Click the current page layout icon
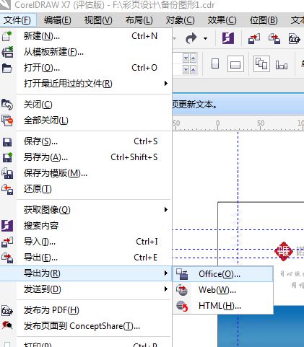The width and height of the screenshot is (304, 347). click(x=282, y=65)
